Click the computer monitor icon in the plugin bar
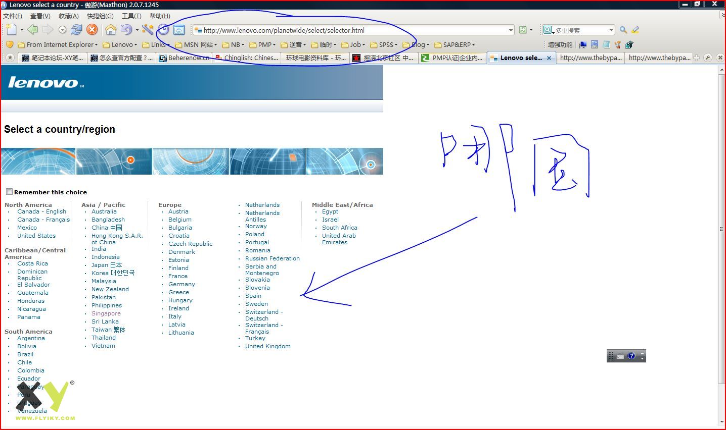This screenshot has height=430, width=726. tap(583, 44)
